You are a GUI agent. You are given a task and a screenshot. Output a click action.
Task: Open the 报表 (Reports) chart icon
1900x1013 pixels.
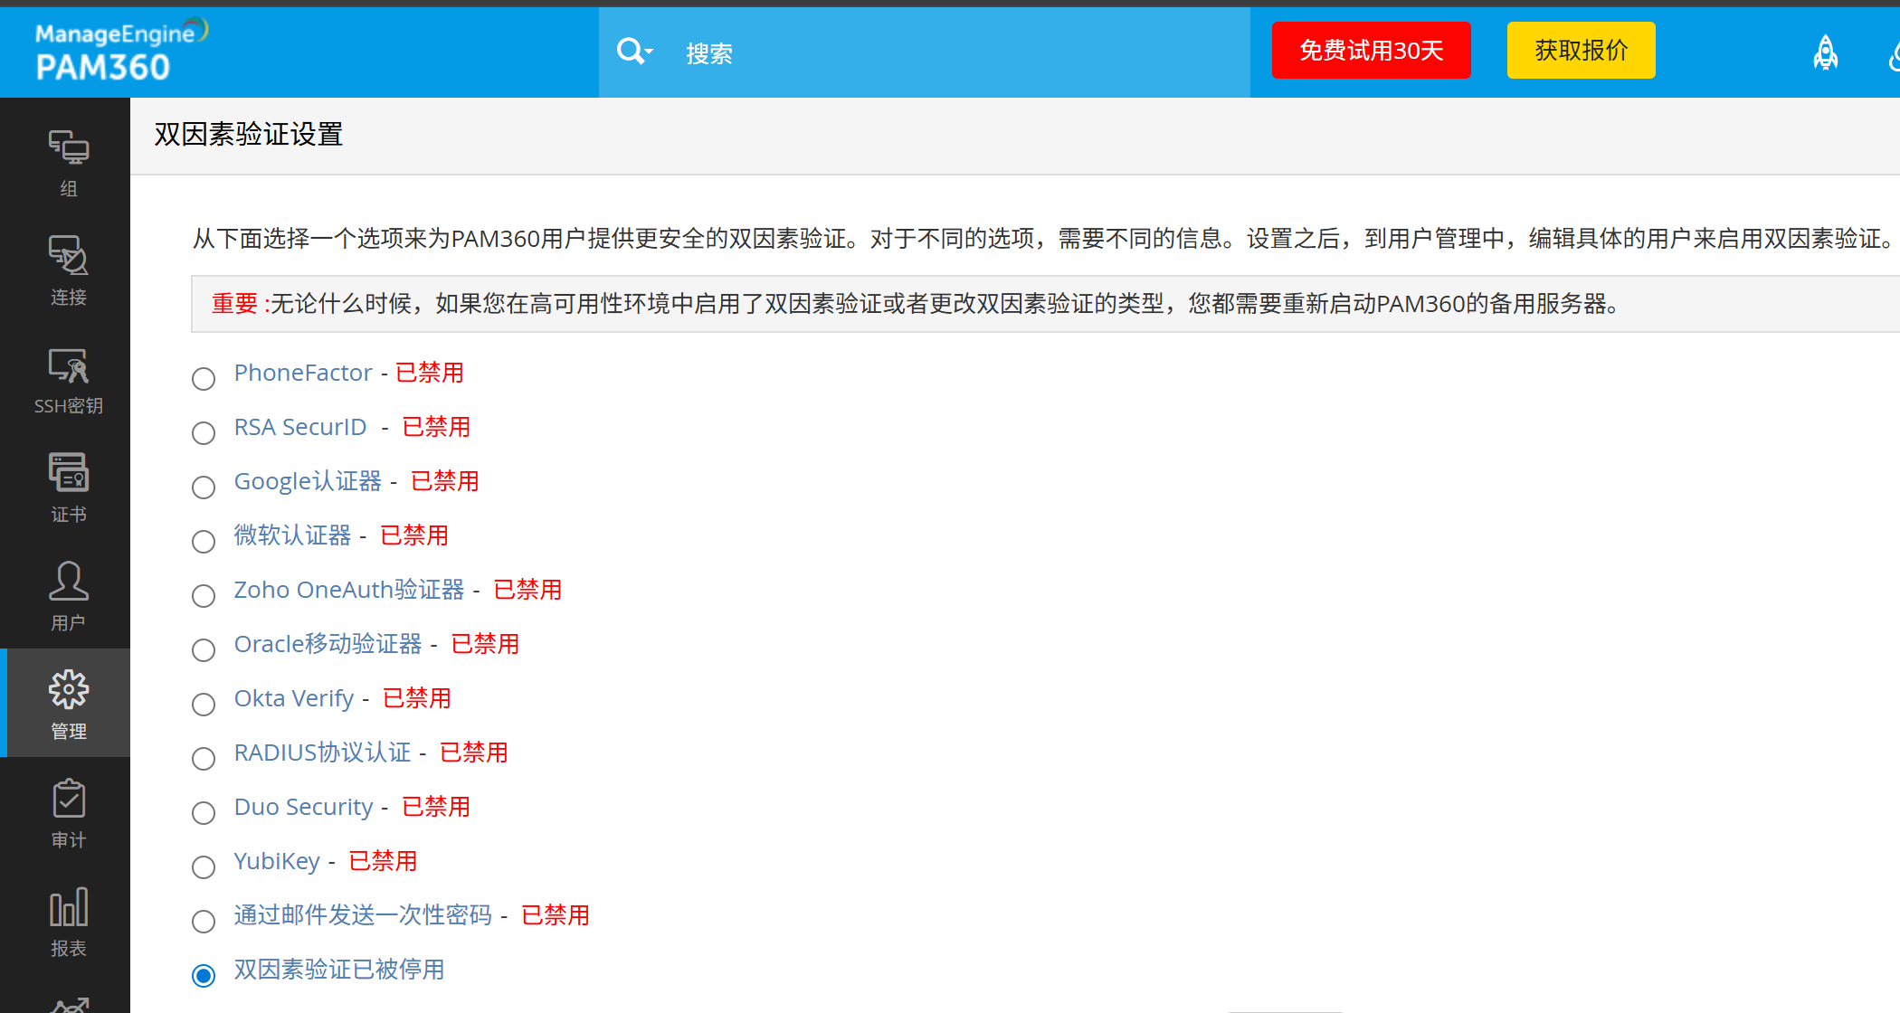[68, 908]
